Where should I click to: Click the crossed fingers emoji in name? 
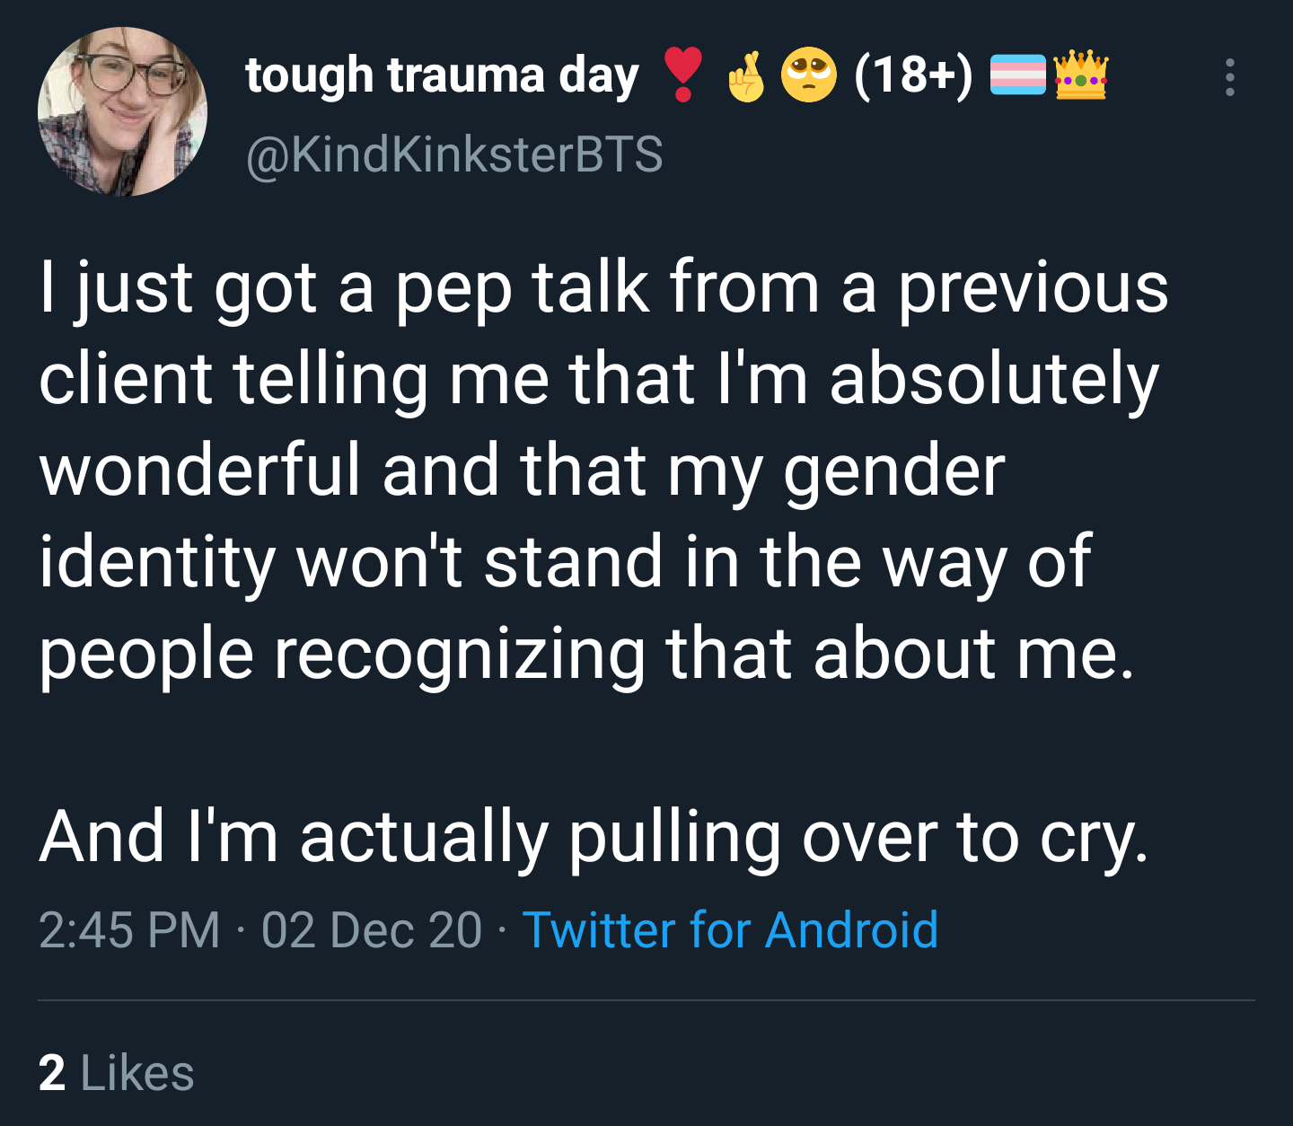[x=746, y=75]
